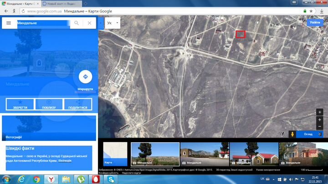Click the green padlock security icon

point(305,11)
